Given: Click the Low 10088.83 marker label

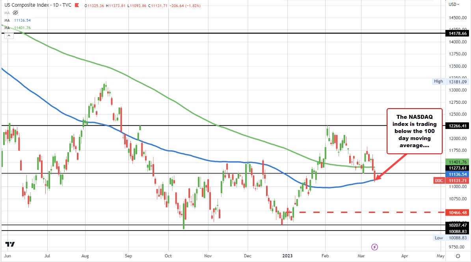Looking at the screenshot, I should pos(451,238).
